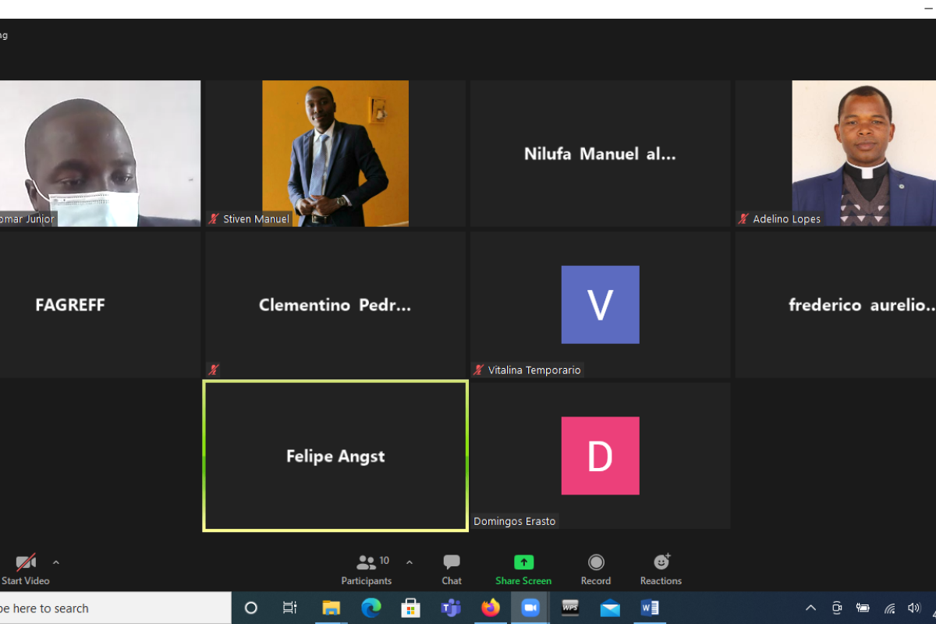The image size is (936, 624).
Task: Expand the chevron next to Participants
Action: click(x=409, y=562)
